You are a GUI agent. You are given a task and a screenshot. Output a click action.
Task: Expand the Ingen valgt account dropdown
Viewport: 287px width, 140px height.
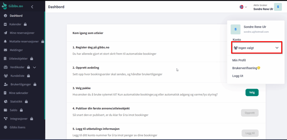tap(256, 48)
